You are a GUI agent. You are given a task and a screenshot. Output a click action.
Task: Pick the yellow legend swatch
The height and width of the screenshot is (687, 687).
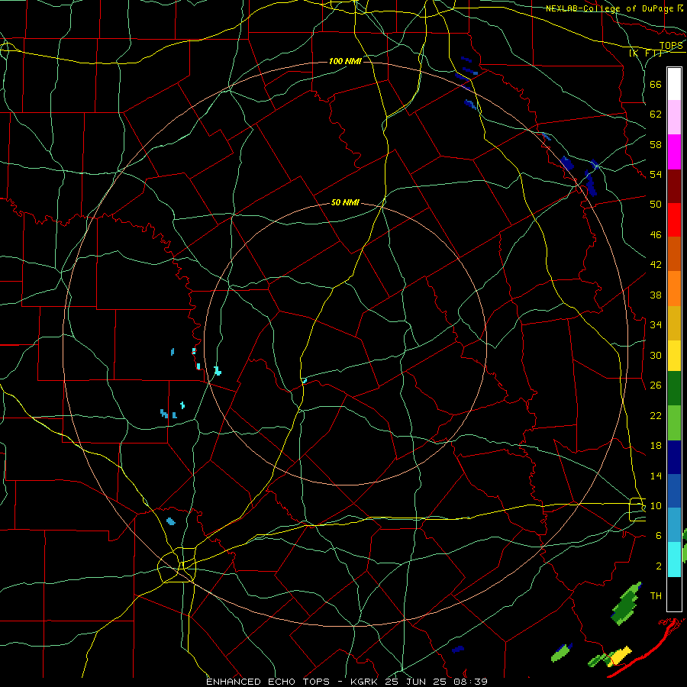(x=674, y=356)
